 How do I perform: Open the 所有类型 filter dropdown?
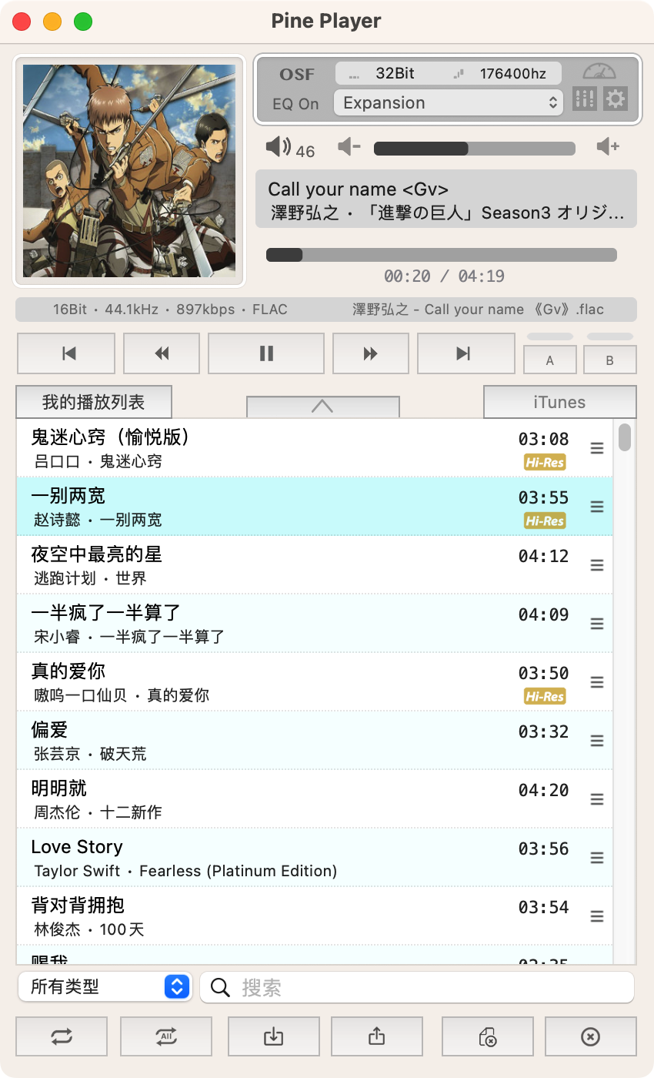105,986
